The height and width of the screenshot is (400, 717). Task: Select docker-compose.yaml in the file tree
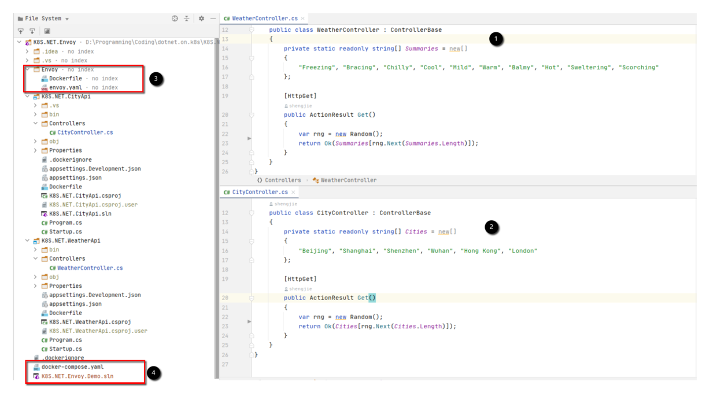pyautogui.click(x=72, y=367)
